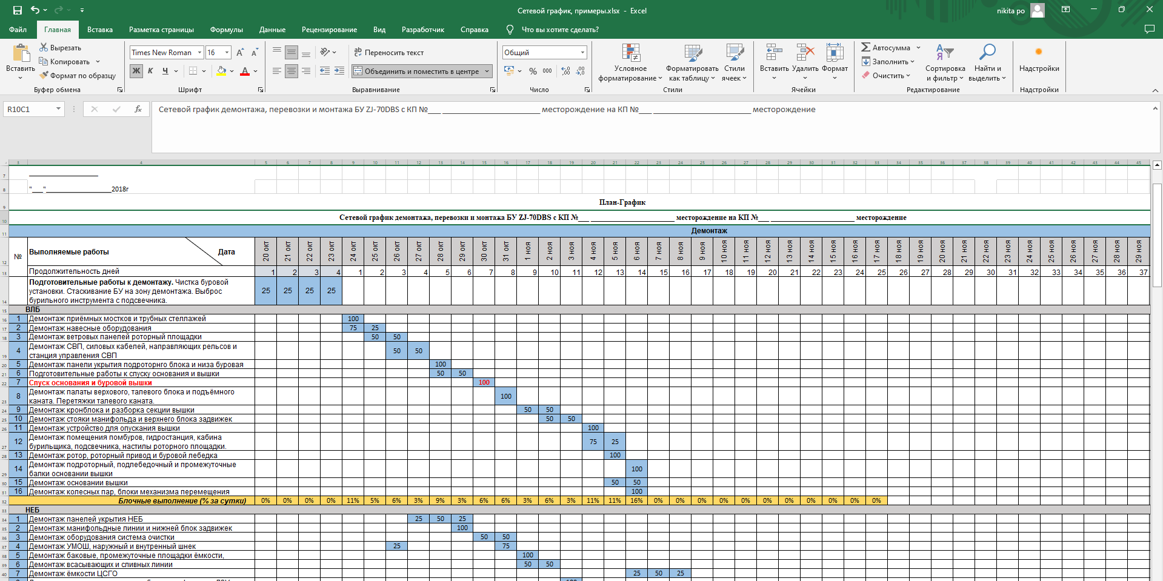Viewport: 1163px width, 581px height.
Task: Open the Файл tab
Action: point(18,30)
